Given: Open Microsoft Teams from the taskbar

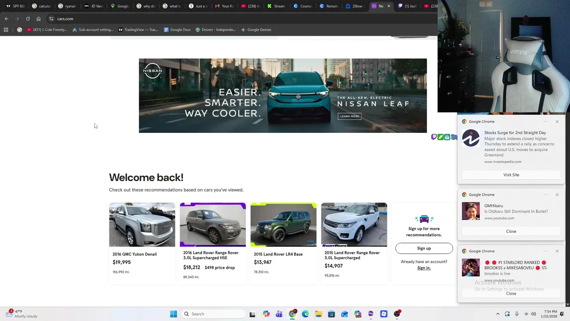Looking at the screenshot, I should click(279, 314).
